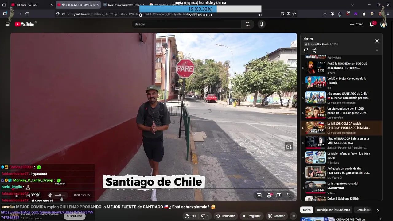The height and width of the screenshot is (221, 393).
Task: Play Algo ATERRADOR habita en esta Viña
Action: 341,143
